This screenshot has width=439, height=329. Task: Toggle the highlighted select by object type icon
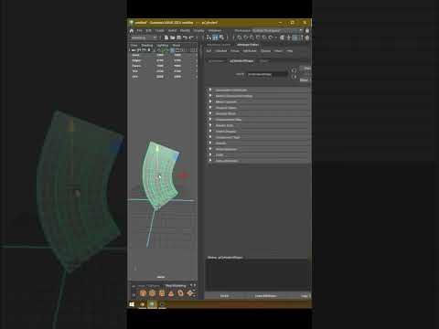215,37
